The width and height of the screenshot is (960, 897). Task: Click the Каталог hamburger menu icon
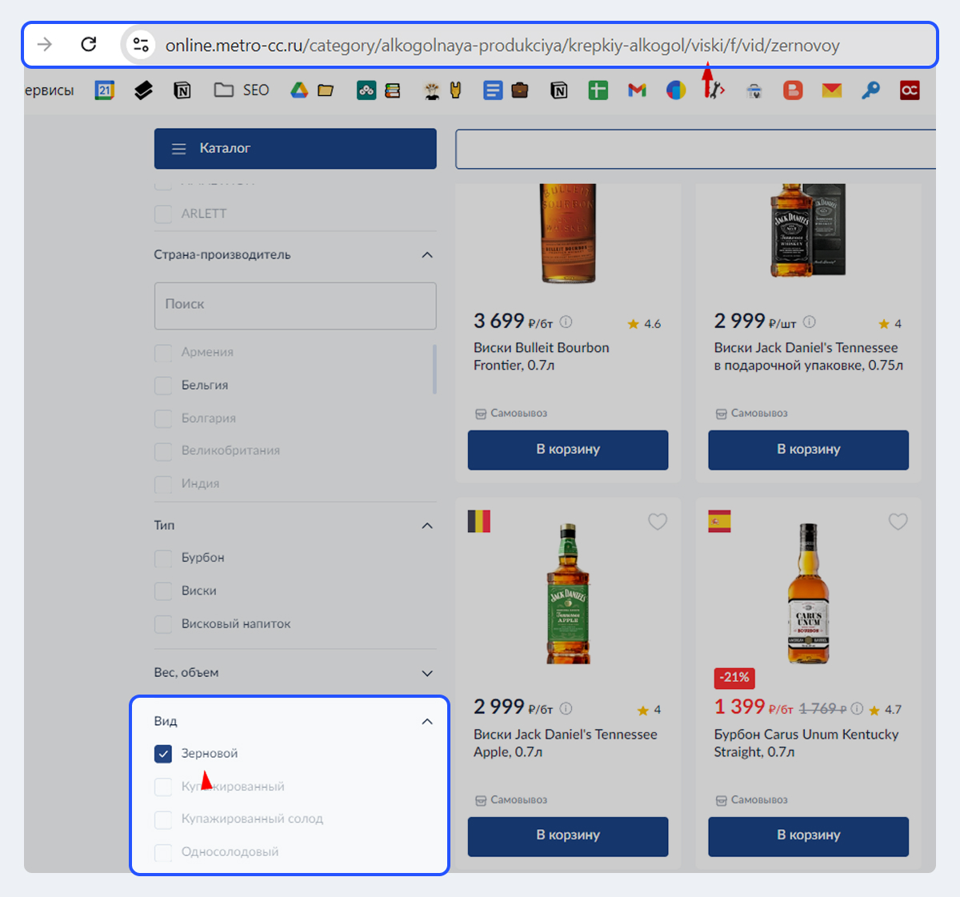point(179,149)
